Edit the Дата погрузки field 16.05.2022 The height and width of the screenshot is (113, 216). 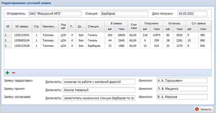click(x=192, y=14)
